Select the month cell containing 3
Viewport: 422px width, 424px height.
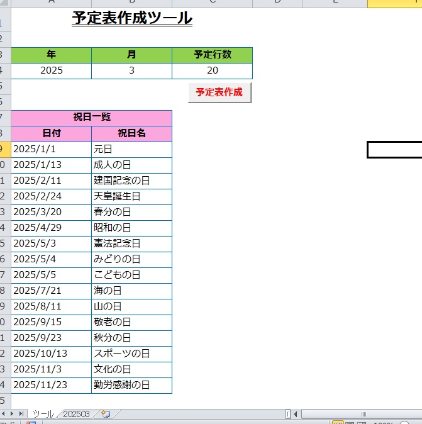131,71
